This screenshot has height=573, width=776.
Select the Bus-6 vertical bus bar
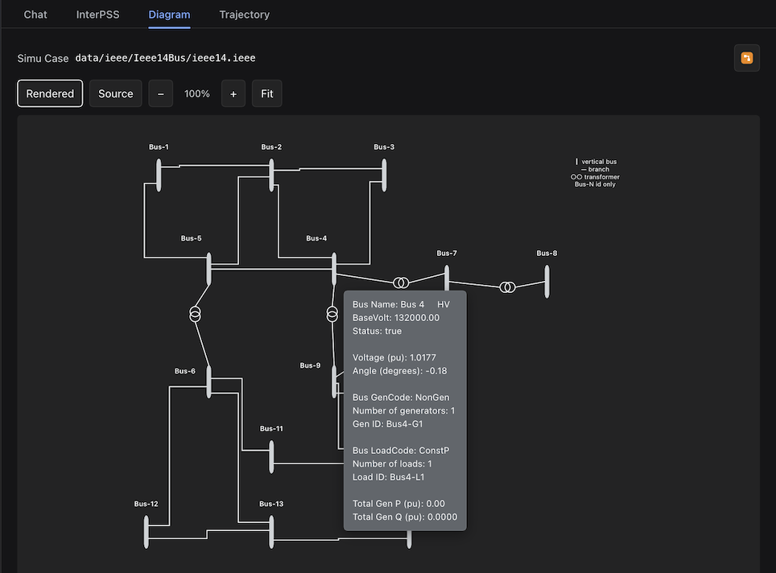click(208, 382)
